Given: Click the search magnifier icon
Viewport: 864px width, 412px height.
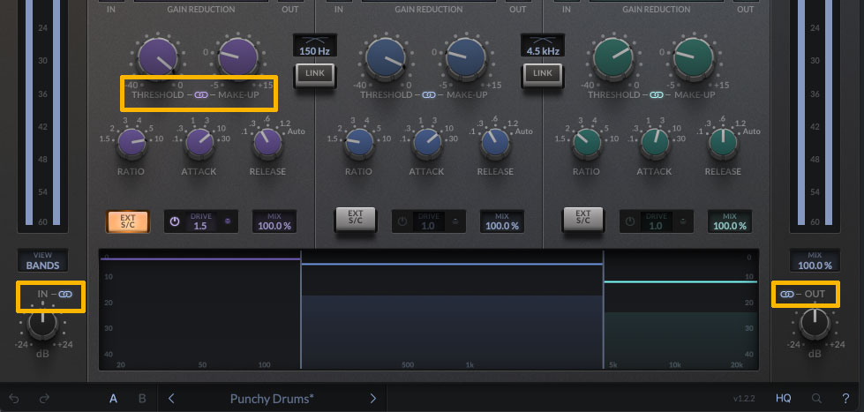Looking at the screenshot, I should (816, 398).
